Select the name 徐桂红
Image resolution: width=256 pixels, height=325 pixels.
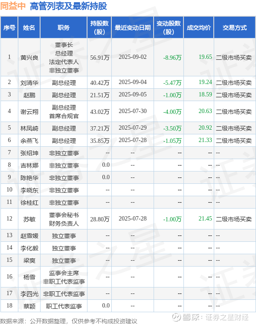(29, 203)
